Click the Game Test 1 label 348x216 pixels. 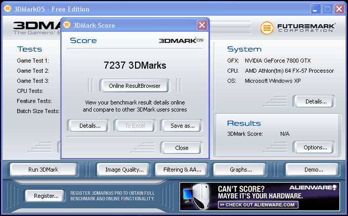tap(33, 61)
